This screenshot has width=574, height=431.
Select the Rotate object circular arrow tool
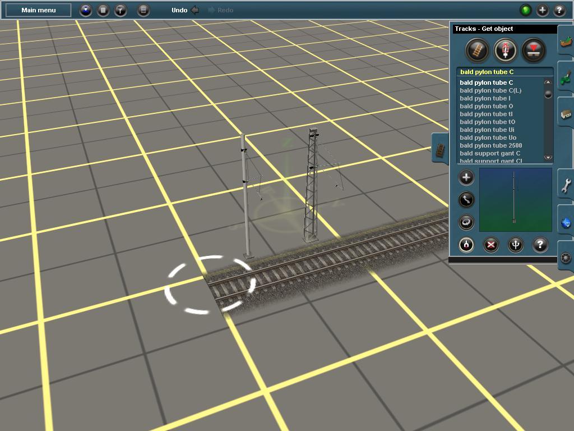[466, 222]
